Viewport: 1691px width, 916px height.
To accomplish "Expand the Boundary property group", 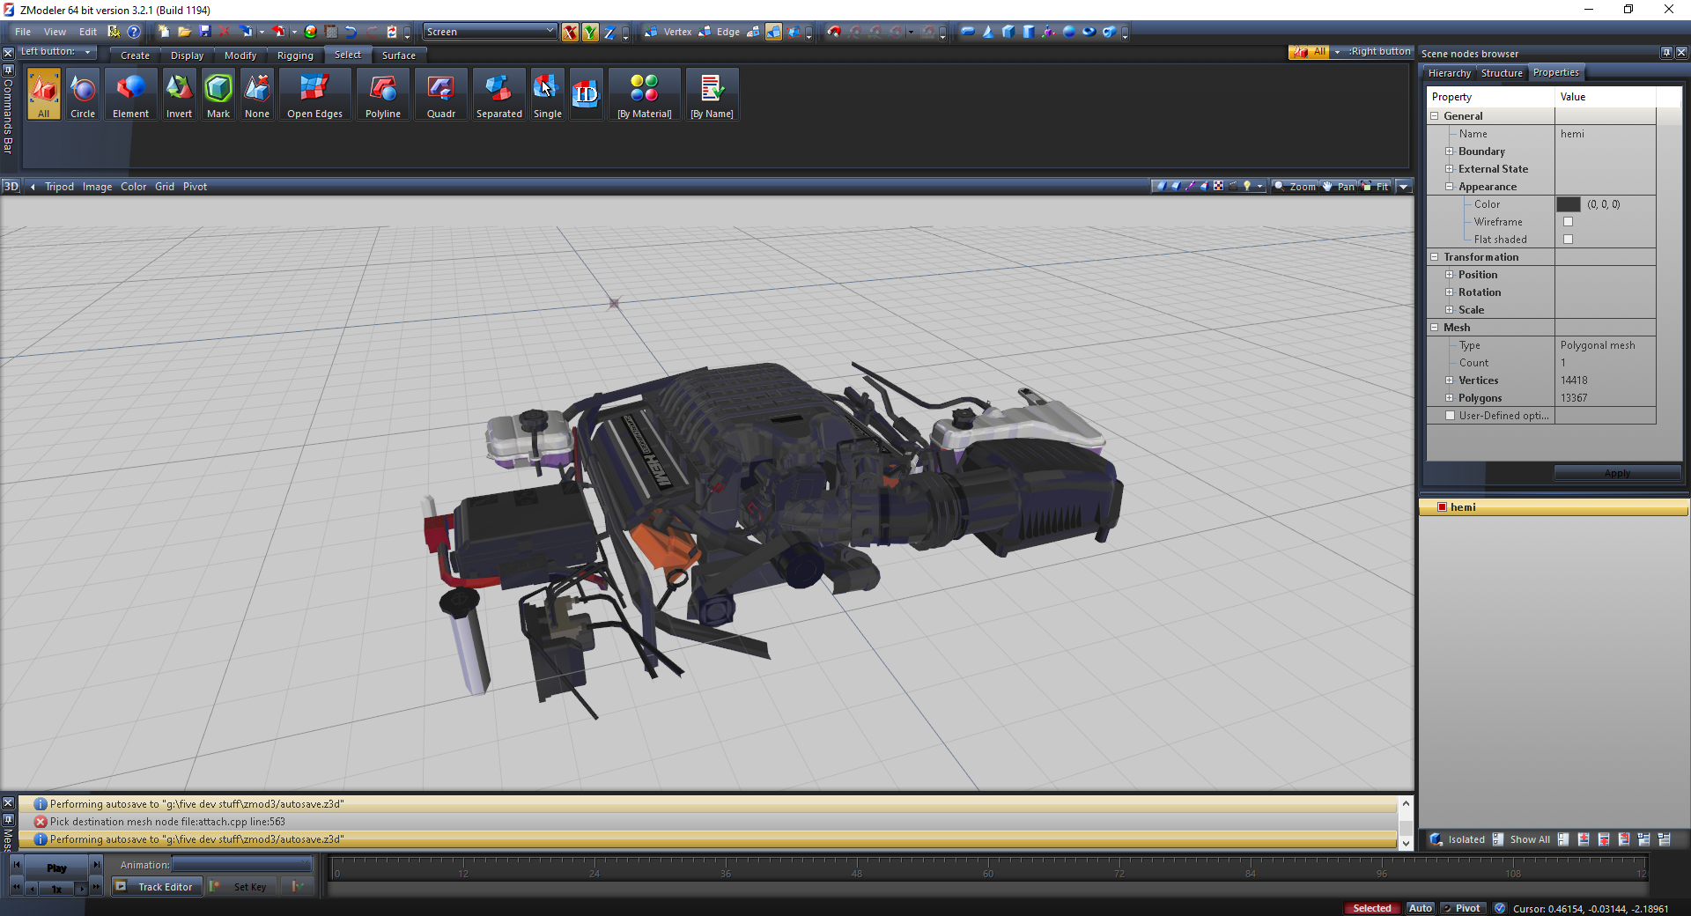I will coord(1449,151).
